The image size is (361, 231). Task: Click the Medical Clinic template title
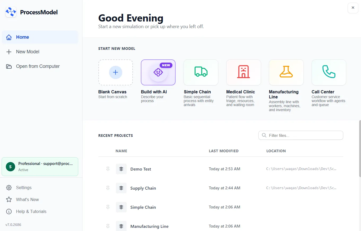point(241,92)
